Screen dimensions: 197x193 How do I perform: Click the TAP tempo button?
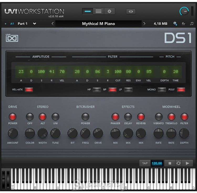[145, 163]
